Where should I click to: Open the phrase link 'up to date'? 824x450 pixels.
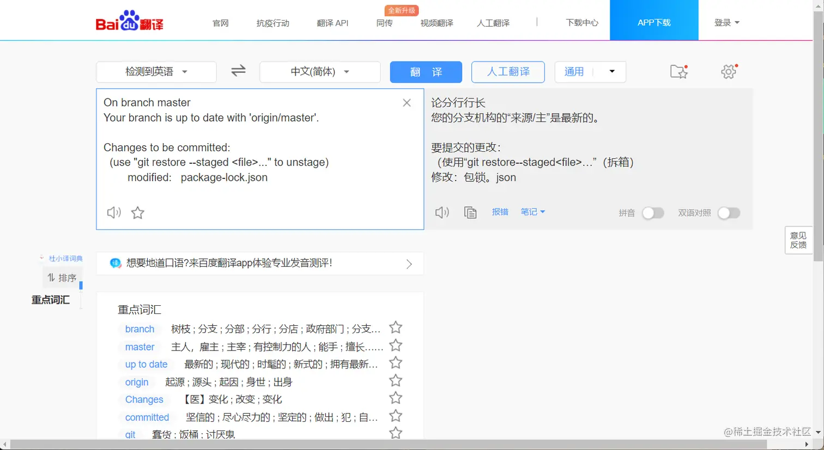click(x=146, y=365)
